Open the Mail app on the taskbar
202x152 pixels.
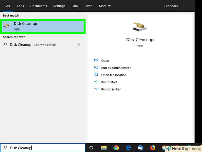point(140,148)
